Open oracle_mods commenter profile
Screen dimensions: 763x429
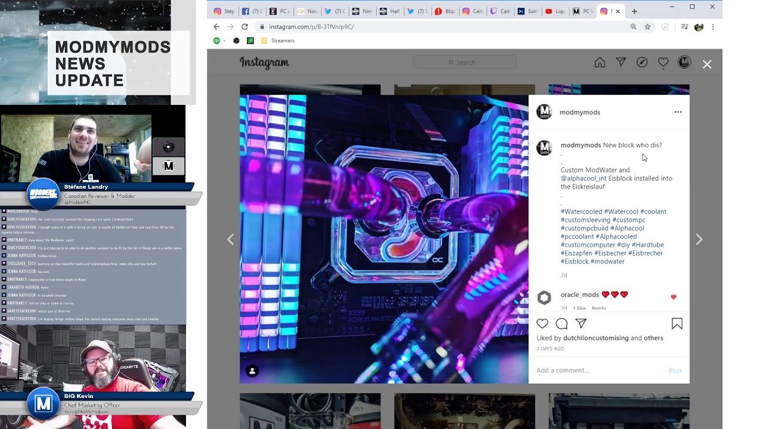click(579, 294)
